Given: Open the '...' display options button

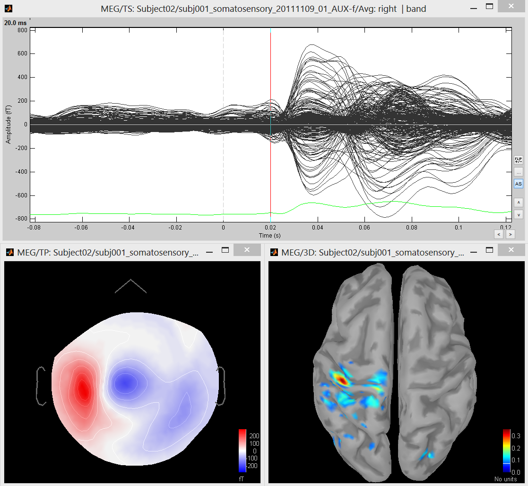Looking at the screenshot, I should point(519,172).
